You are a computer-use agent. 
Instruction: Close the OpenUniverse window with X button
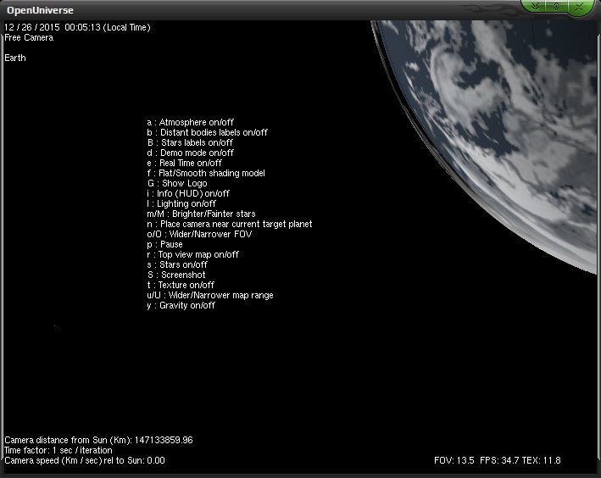click(x=579, y=7)
